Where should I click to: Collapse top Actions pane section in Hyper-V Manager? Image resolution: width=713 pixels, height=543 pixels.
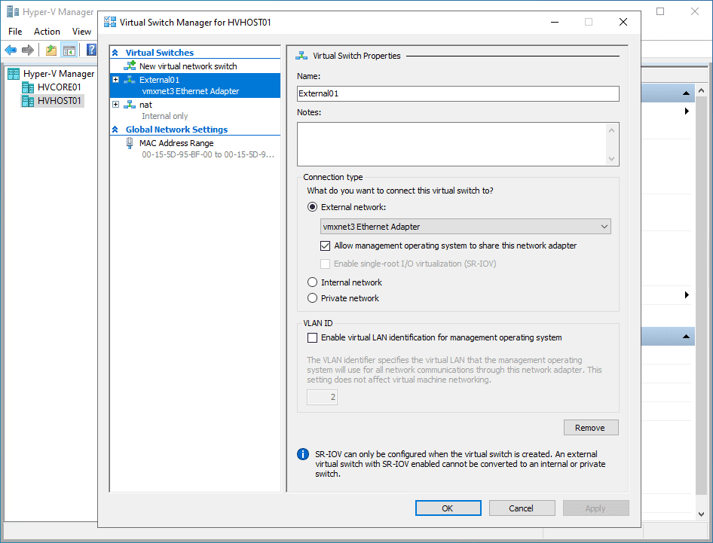coord(686,93)
